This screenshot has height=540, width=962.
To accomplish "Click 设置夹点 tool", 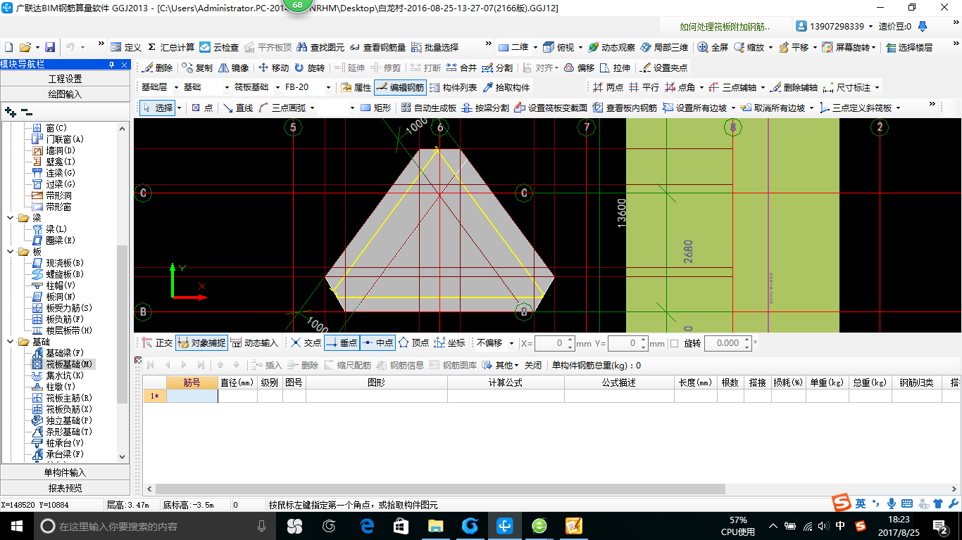I will tap(663, 68).
